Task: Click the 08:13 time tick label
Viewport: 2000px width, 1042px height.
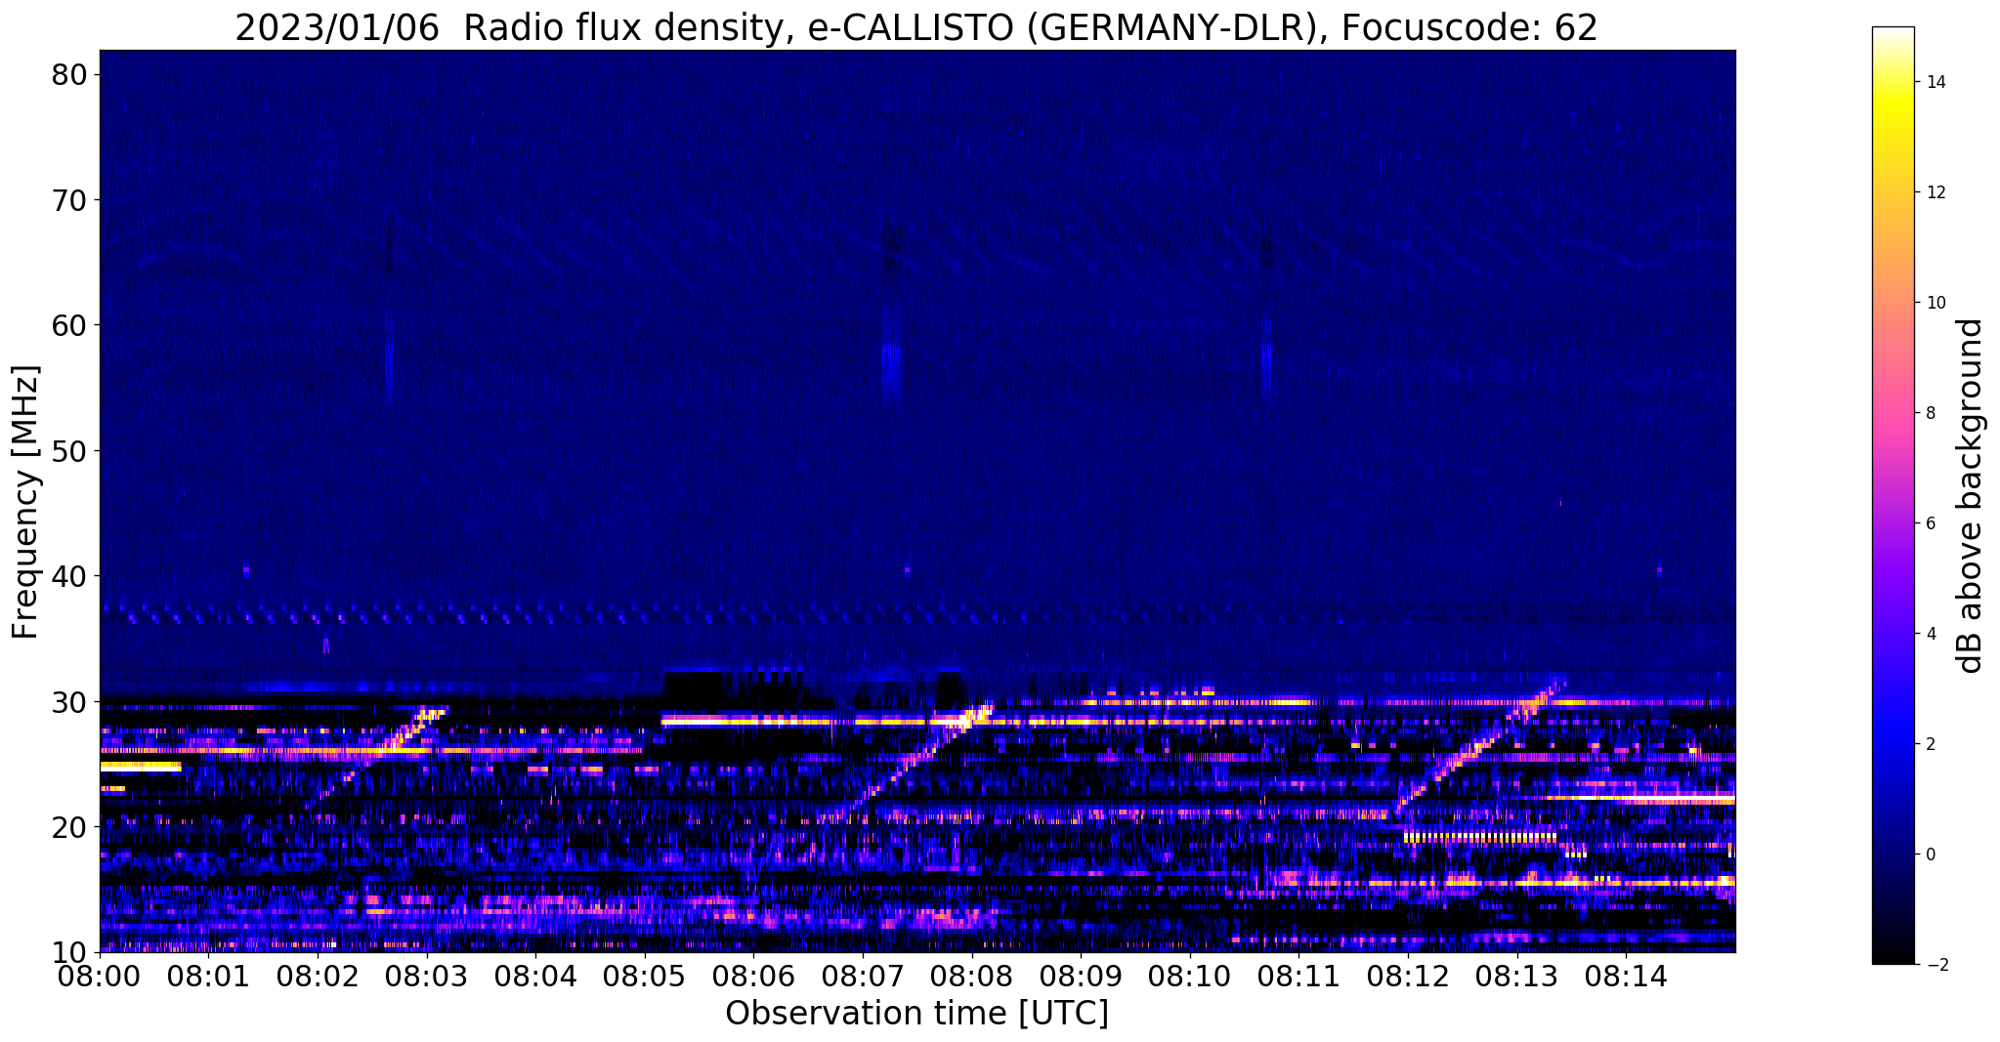Action: [x=1516, y=976]
